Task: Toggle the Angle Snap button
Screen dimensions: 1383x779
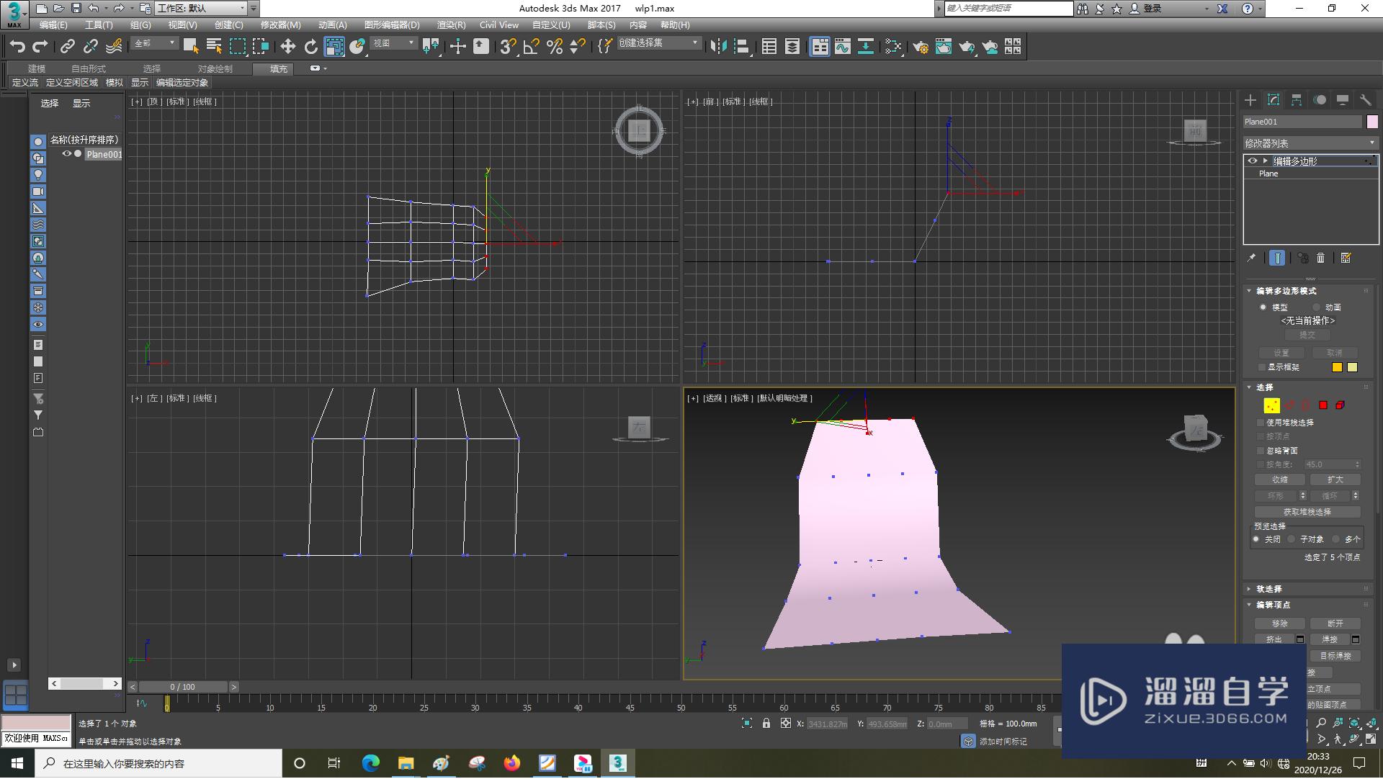Action: 532,47
